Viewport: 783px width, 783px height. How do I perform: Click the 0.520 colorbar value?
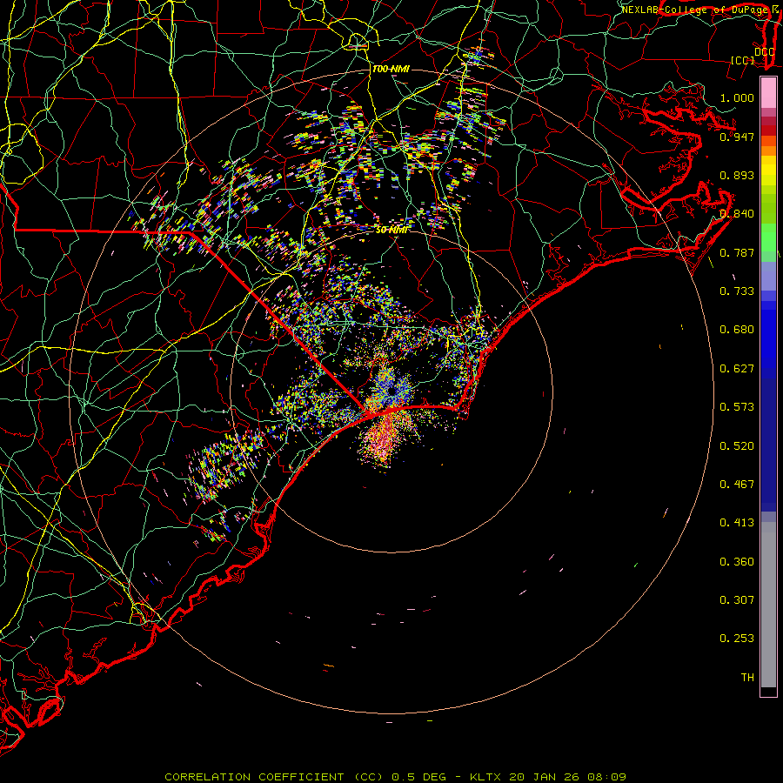pos(737,445)
